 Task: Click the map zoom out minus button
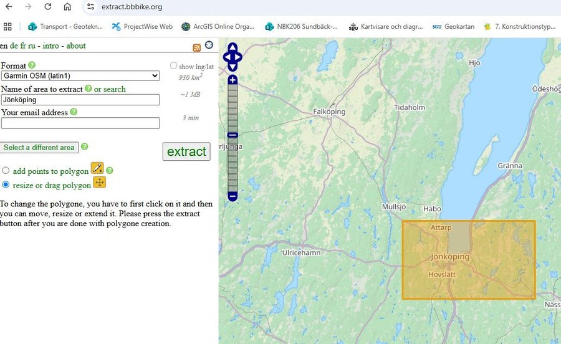[x=233, y=196]
